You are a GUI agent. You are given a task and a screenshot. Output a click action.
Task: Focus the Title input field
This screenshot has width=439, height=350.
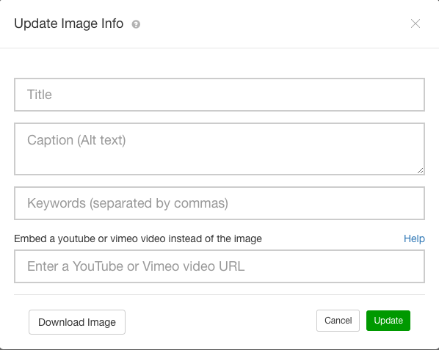[219, 95]
